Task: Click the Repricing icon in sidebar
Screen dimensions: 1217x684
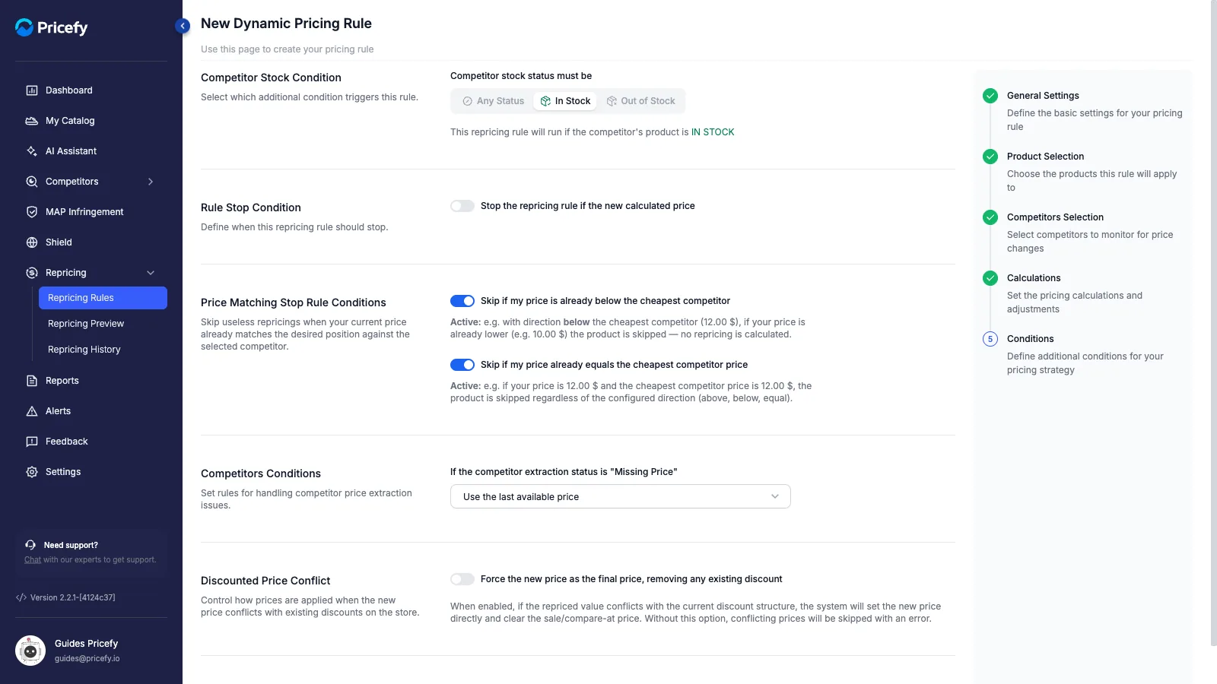Action: 32,273
